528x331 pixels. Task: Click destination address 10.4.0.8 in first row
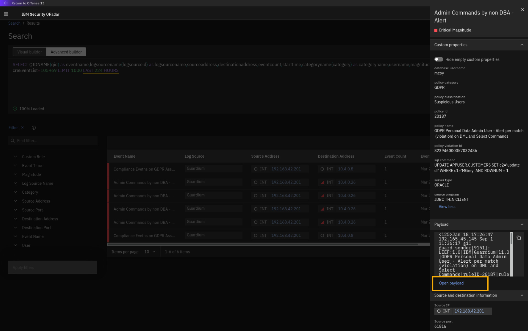pos(346,169)
